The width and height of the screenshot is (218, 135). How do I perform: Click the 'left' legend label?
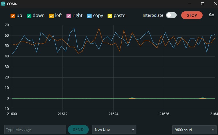pyautogui.click(x=58, y=15)
